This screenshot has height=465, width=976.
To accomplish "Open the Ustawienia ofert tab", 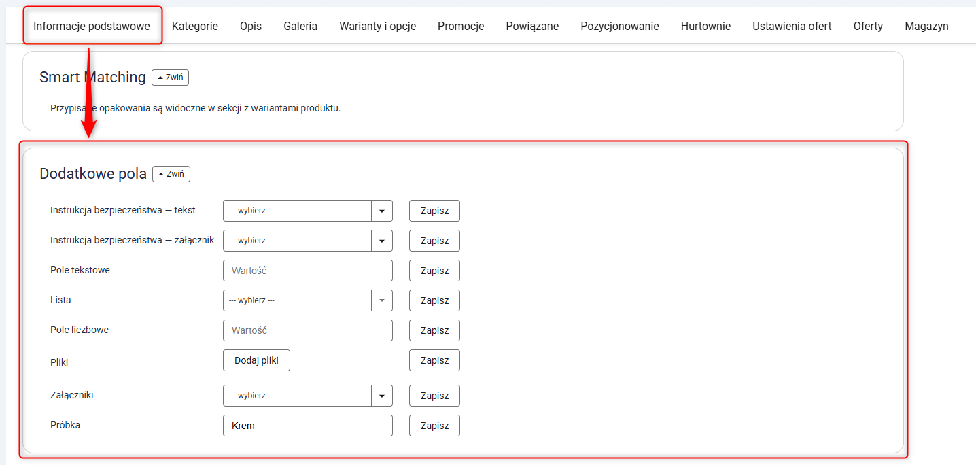I will click(x=792, y=27).
